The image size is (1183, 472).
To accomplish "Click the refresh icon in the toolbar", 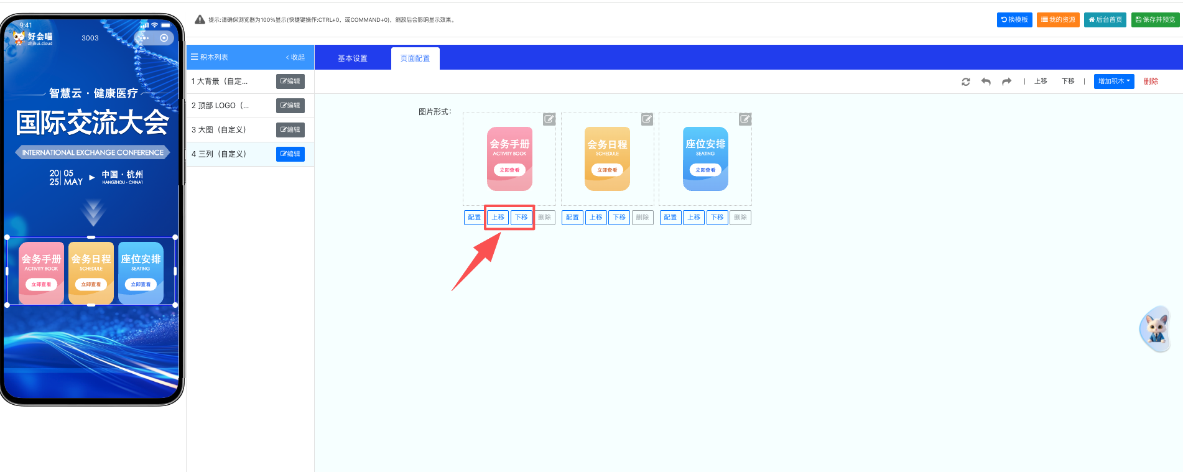I will pyautogui.click(x=965, y=81).
